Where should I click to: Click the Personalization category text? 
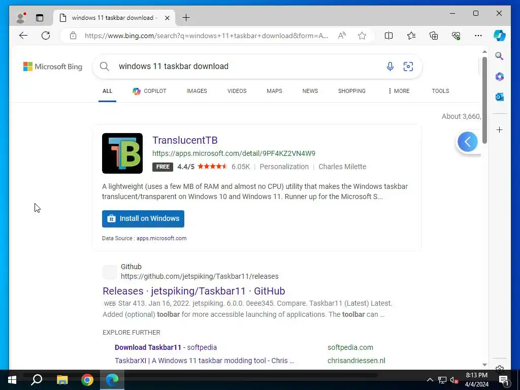click(284, 167)
